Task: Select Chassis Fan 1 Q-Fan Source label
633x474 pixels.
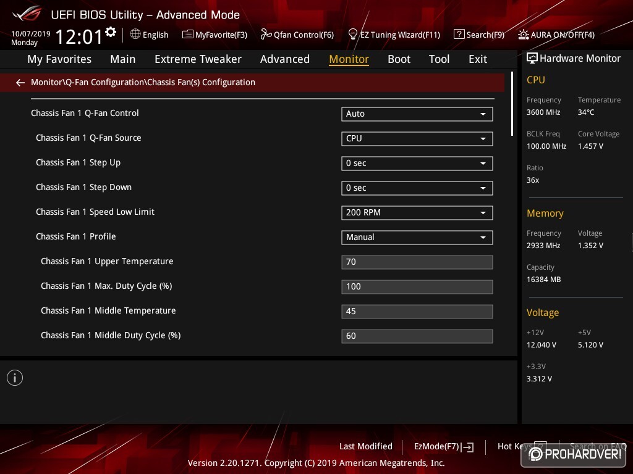Action: [x=88, y=138]
